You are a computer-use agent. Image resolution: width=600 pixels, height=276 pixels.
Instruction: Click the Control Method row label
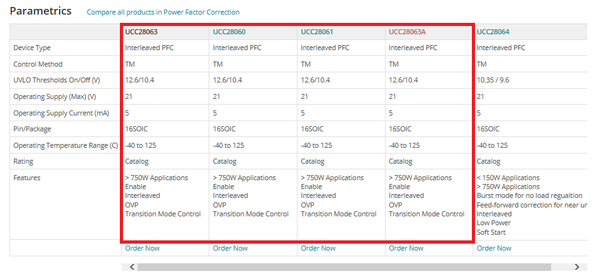click(x=38, y=64)
